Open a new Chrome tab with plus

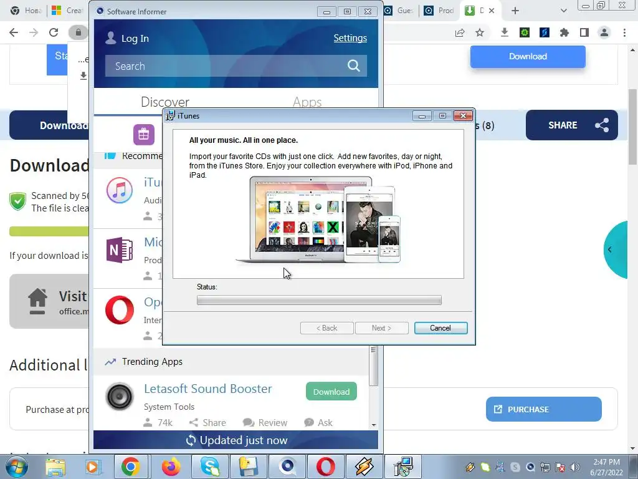click(515, 11)
